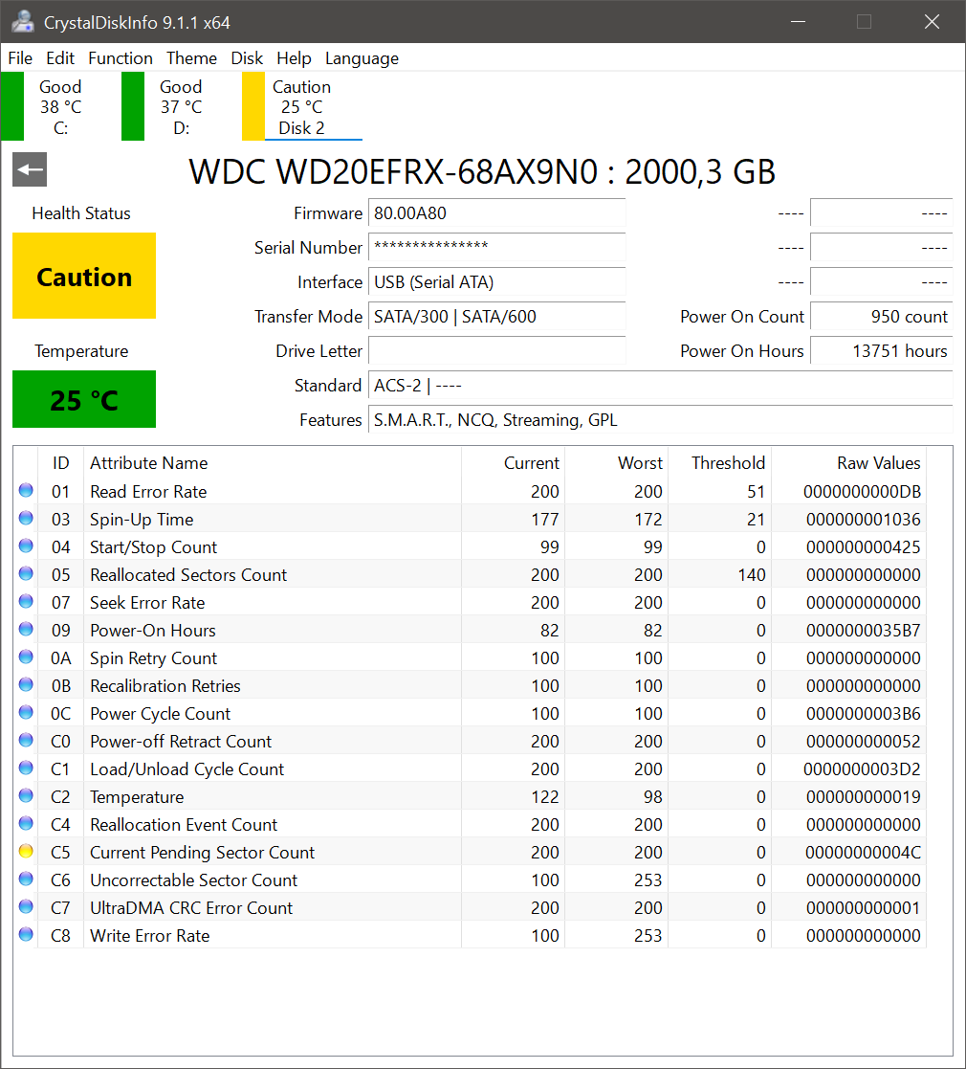Viewport: 966px width, 1069px height.
Task: Click the Standard field ACS-2
Action: click(x=660, y=385)
